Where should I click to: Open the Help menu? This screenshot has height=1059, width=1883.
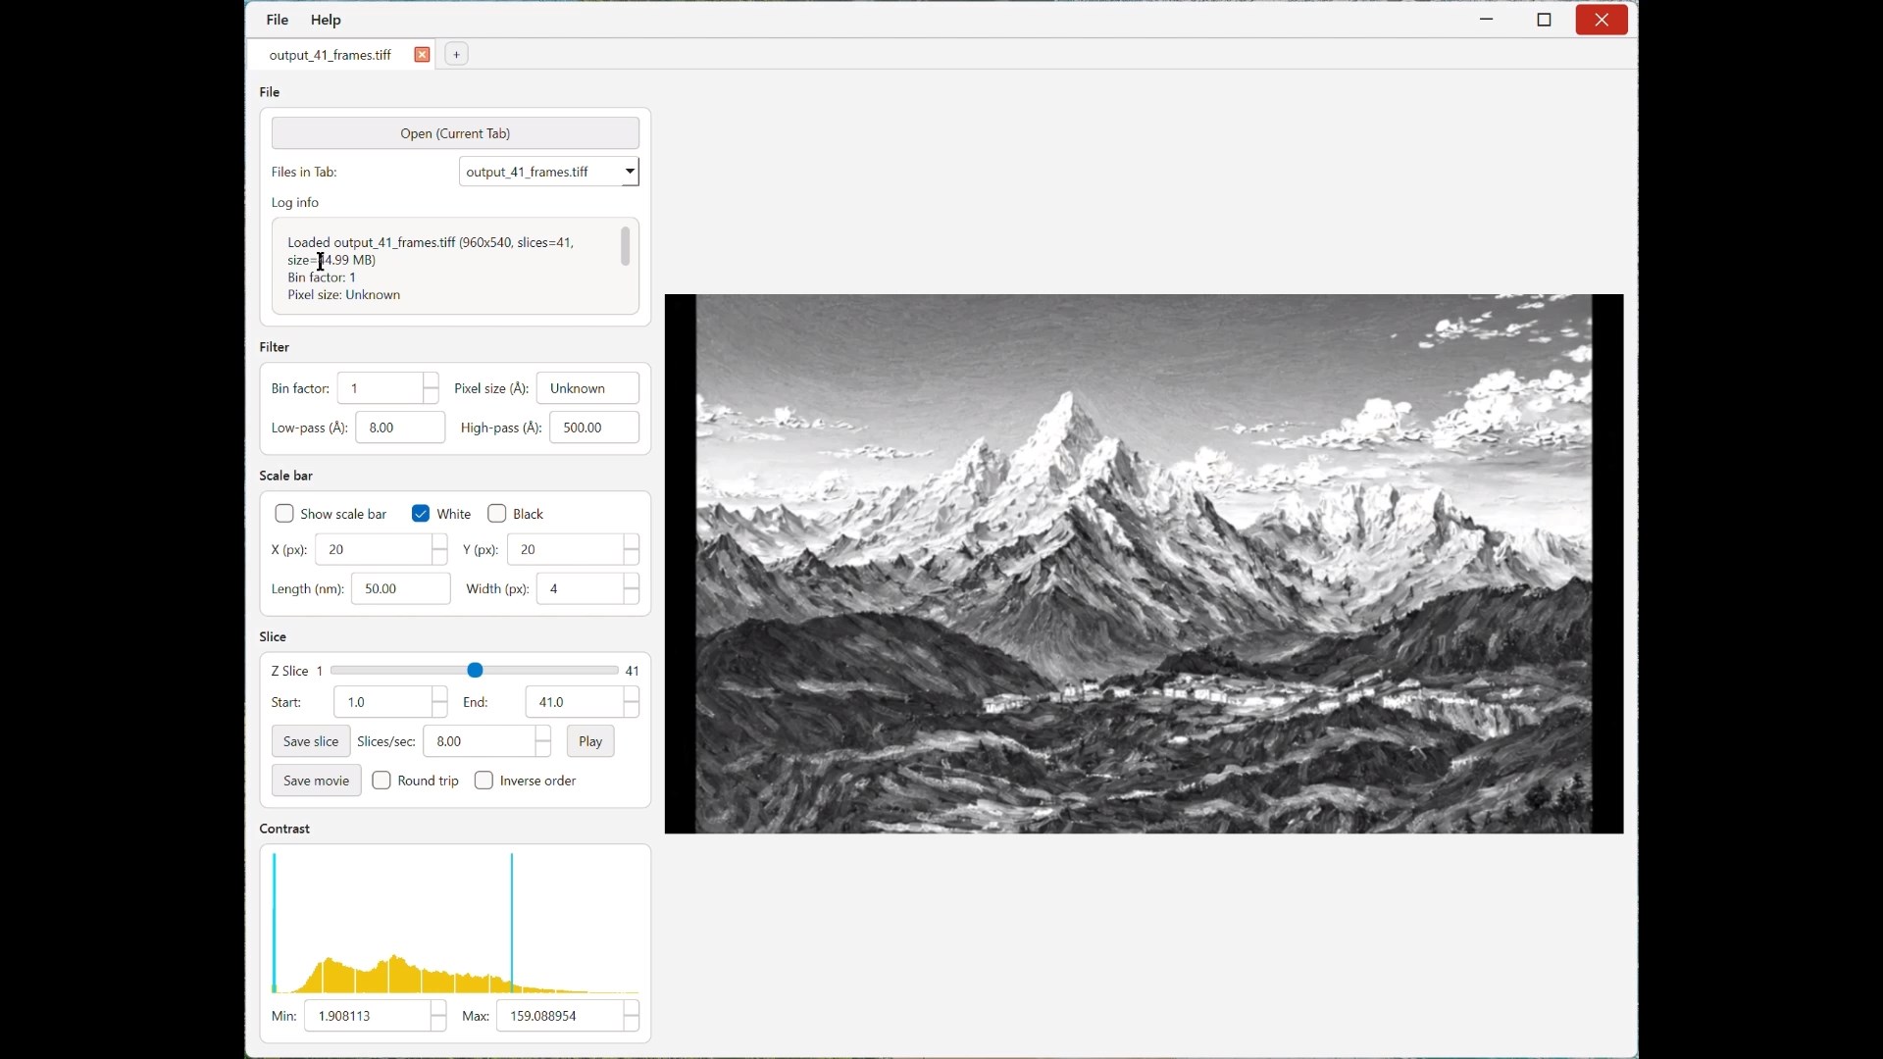pyautogui.click(x=326, y=20)
